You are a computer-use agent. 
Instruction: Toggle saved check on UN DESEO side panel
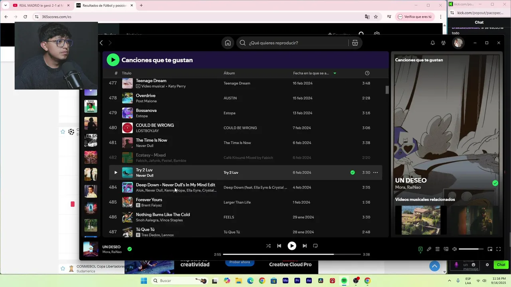click(x=495, y=183)
